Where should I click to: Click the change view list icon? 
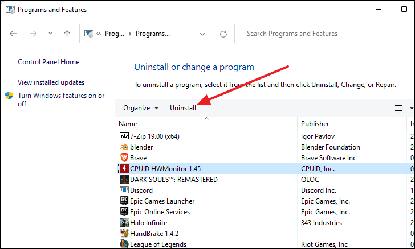pyautogui.click(x=398, y=108)
